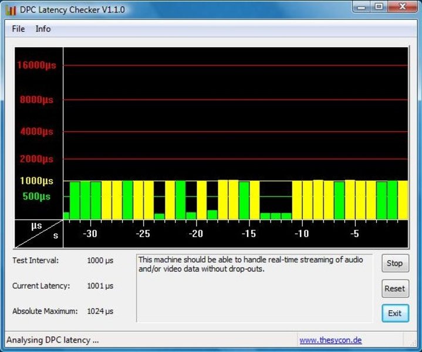Click the Analysing DPC latency status text
Screen dimensions: 422x352
click(x=53, y=340)
